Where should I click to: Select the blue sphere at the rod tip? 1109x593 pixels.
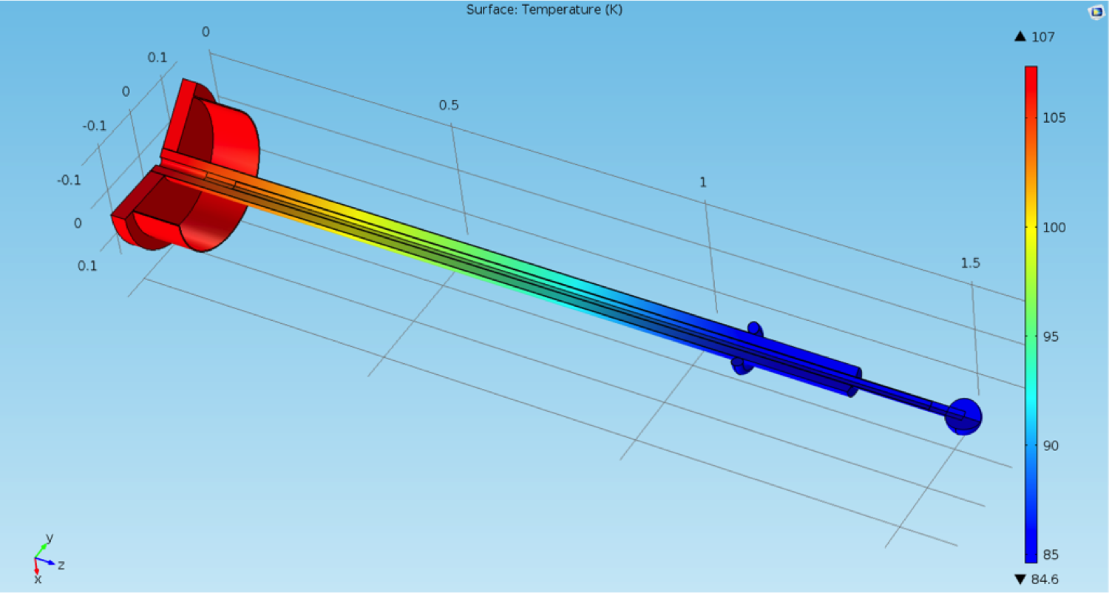(x=963, y=416)
